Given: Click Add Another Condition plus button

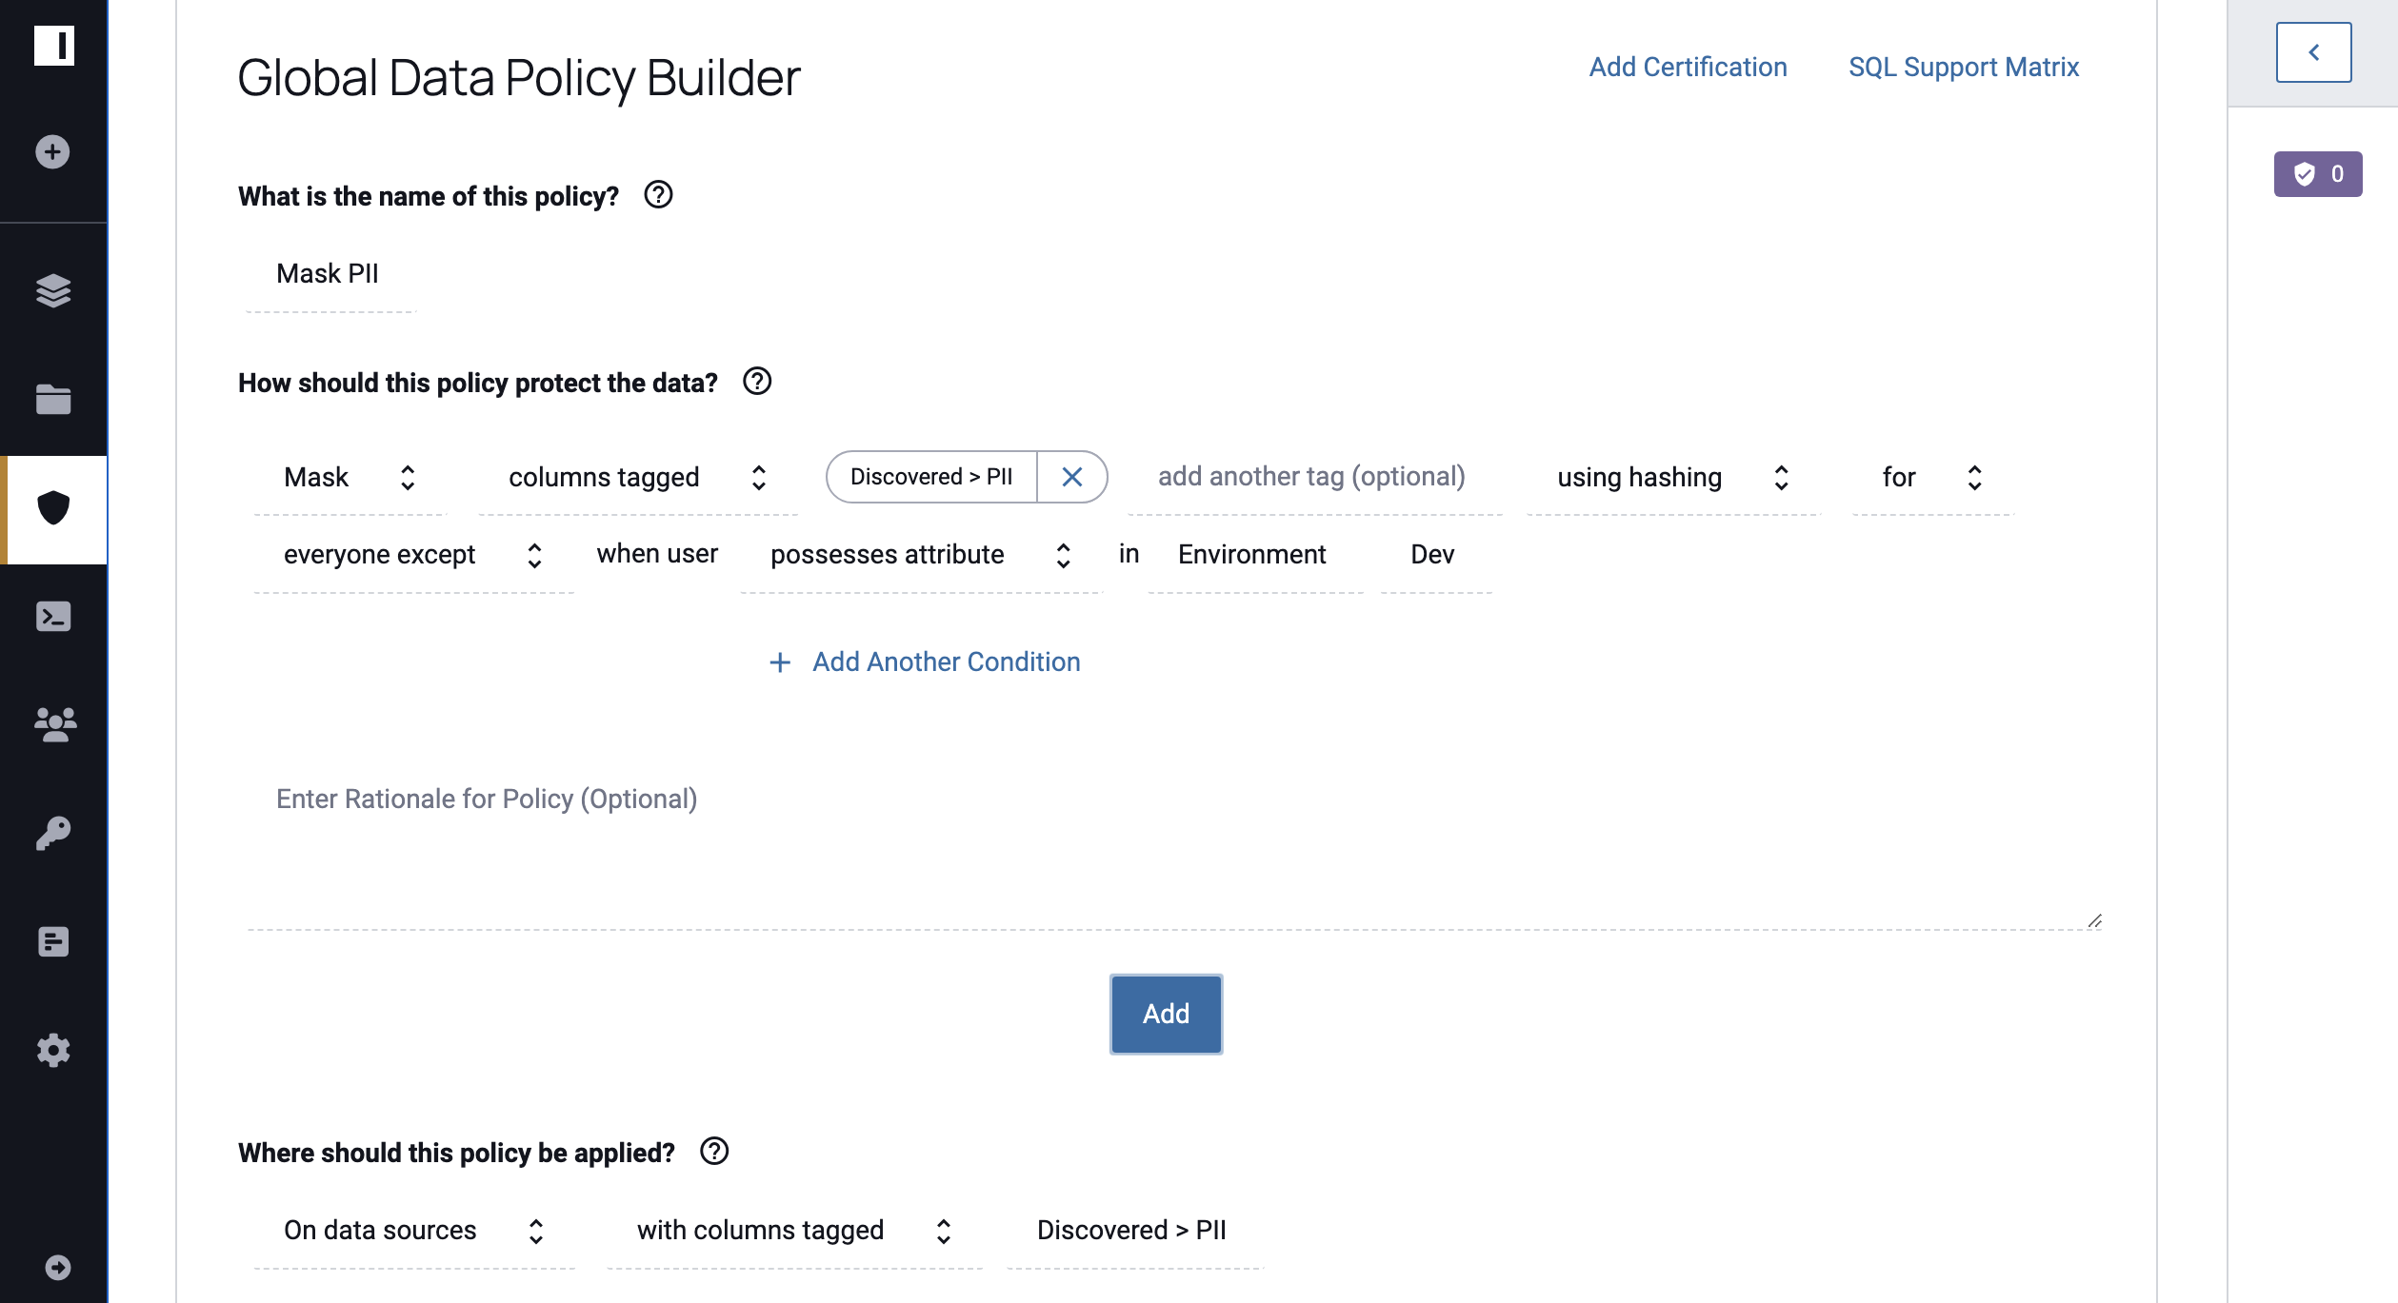Looking at the screenshot, I should tap(777, 661).
